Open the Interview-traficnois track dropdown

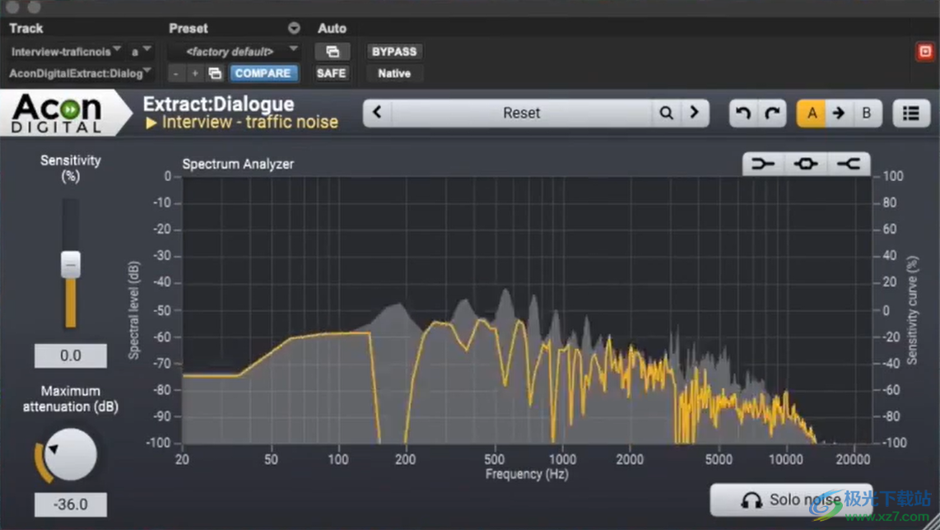tap(67, 52)
